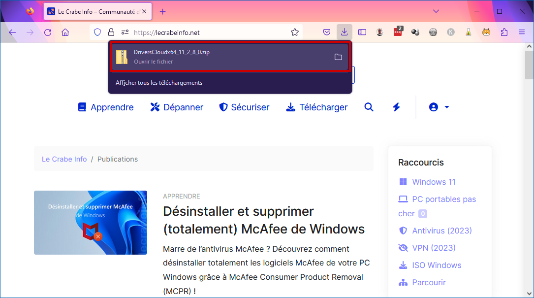Open the cat-face extension icon
534x298 pixels.
[486, 33]
